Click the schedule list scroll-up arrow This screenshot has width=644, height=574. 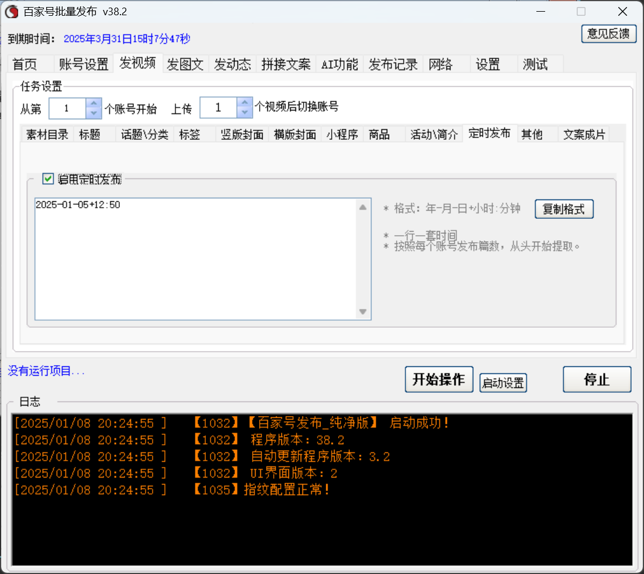(x=363, y=208)
